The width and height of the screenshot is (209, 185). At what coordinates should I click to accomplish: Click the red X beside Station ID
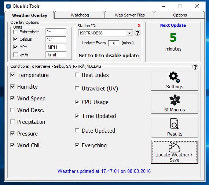[x=139, y=25]
